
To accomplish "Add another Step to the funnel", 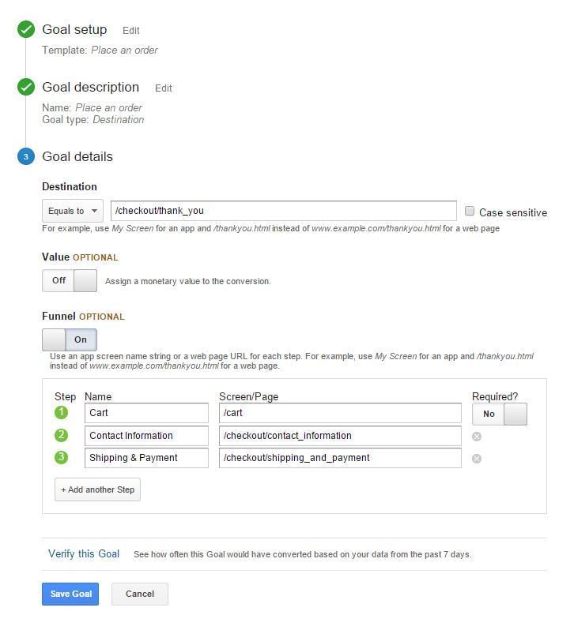I will coord(97,489).
